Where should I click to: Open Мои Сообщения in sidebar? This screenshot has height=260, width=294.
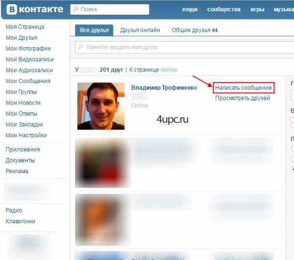coord(28,81)
